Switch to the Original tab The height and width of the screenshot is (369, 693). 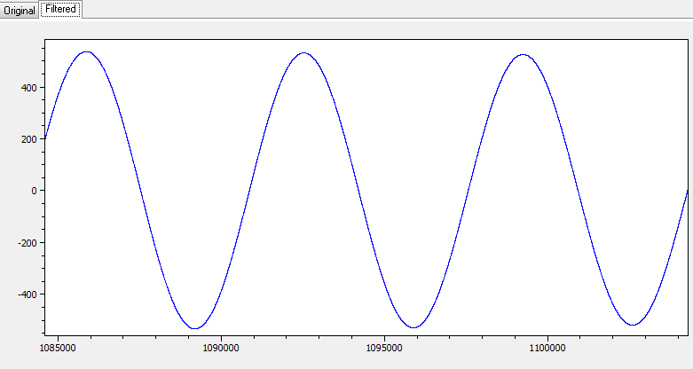pos(20,11)
